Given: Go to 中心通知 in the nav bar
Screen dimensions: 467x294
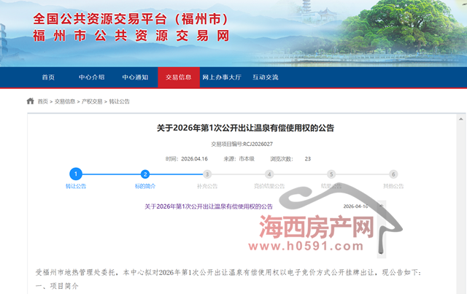Looking at the screenshot, I should point(135,77).
